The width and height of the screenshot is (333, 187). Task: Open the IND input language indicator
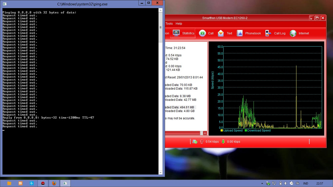pos(306,183)
